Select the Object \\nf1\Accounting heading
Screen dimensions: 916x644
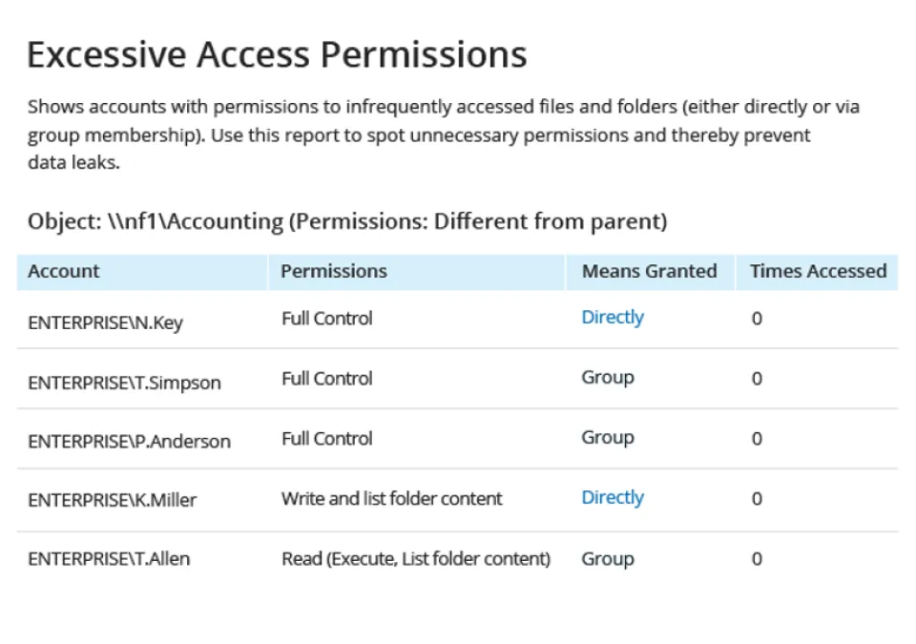pyautogui.click(x=347, y=222)
